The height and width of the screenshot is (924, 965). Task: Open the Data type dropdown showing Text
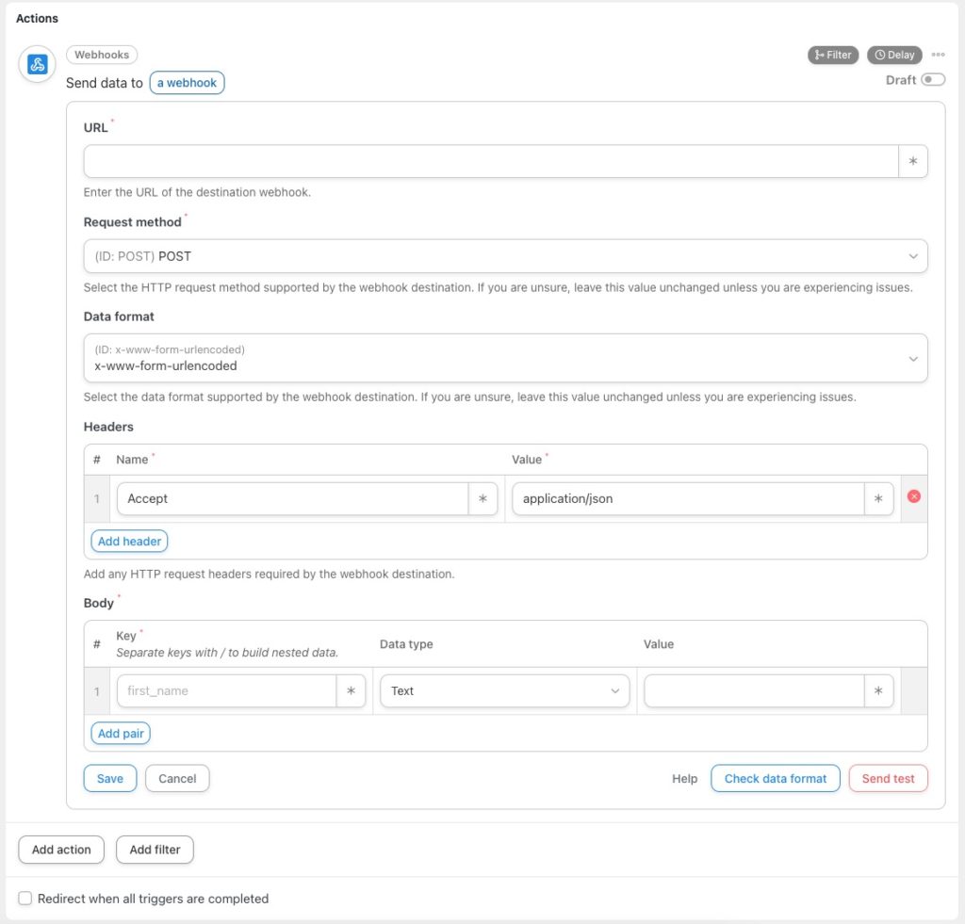pos(505,690)
